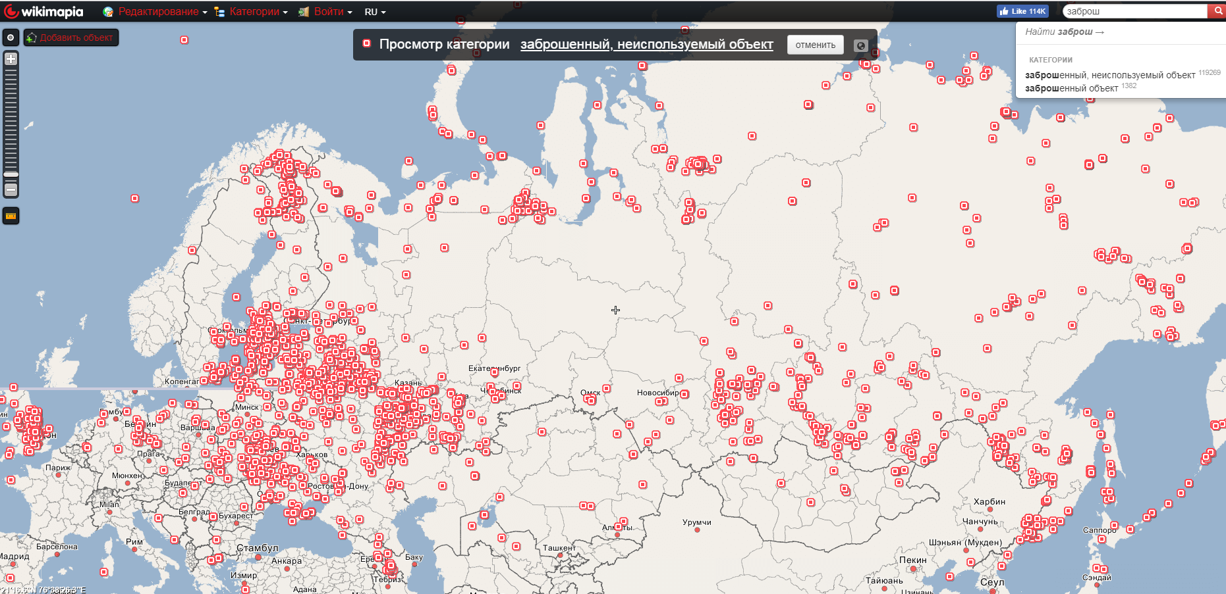Image resolution: width=1226 pixels, height=594 pixels.
Task: Click the Facebook Like button
Action: (x=1022, y=11)
